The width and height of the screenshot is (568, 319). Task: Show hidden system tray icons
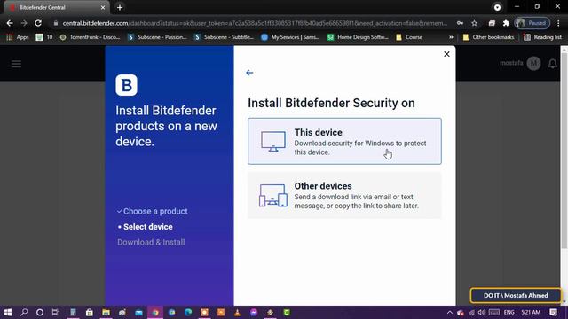(x=450, y=313)
